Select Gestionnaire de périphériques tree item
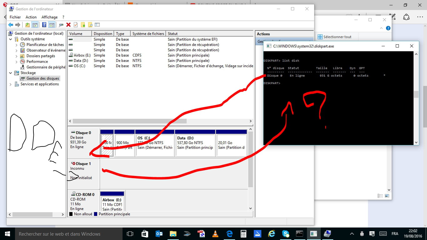The image size is (427, 240). click(x=43, y=67)
